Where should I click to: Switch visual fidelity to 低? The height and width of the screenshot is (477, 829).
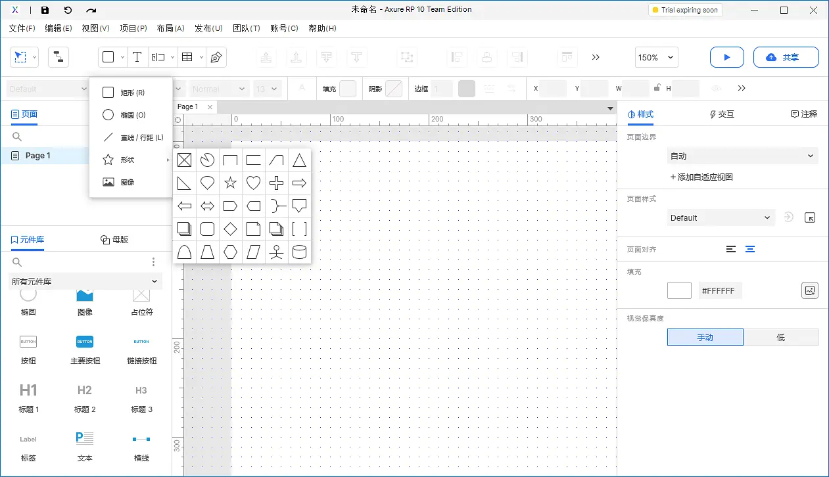781,336
